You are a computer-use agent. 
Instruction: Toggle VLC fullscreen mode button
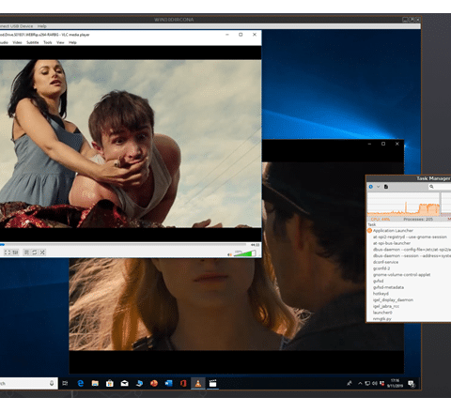7,252
